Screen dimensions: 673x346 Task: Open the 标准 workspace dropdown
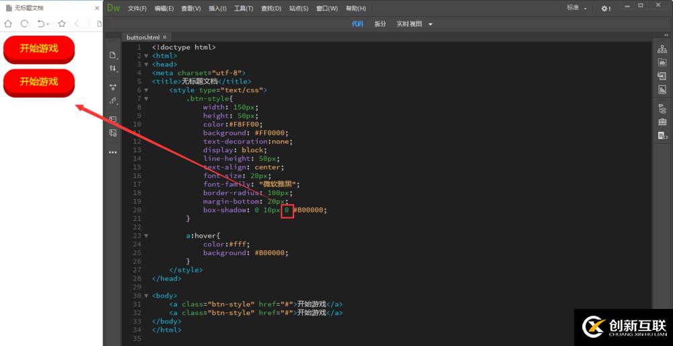tap(577, 7)
